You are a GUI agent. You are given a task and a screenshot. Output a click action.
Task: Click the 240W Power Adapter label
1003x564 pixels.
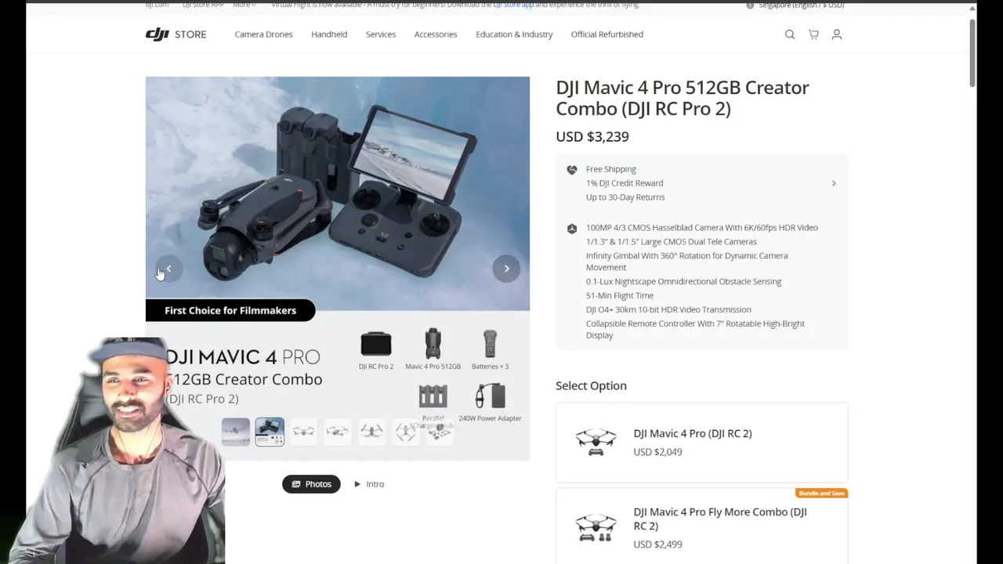pos(490,418)
